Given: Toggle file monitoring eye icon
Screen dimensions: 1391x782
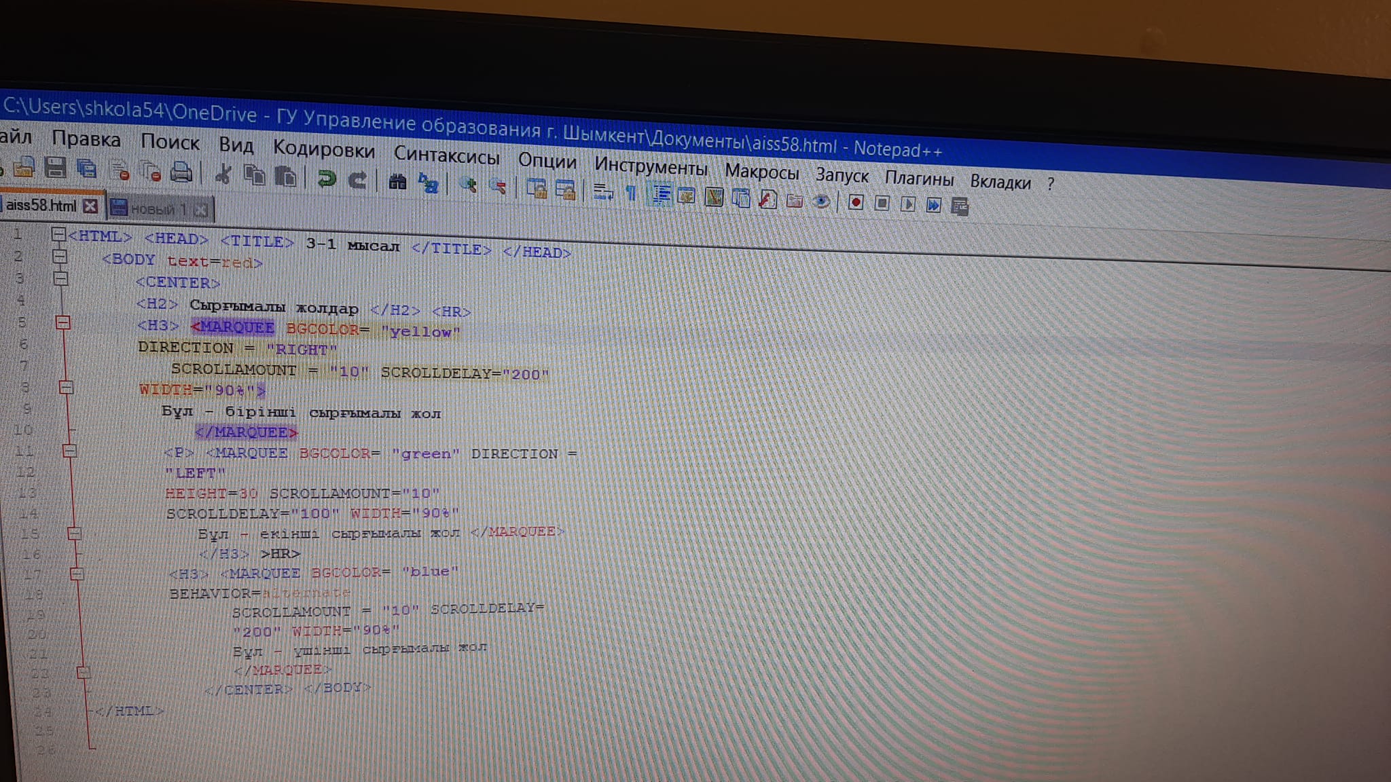Looking at the screenshot, I should click(820, 202).
